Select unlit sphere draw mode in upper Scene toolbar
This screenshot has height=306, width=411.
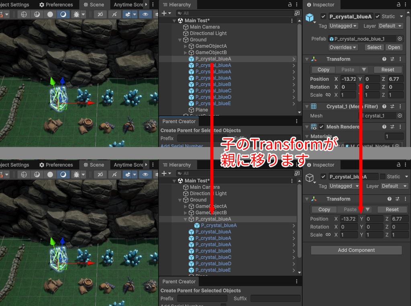(50, 14)
